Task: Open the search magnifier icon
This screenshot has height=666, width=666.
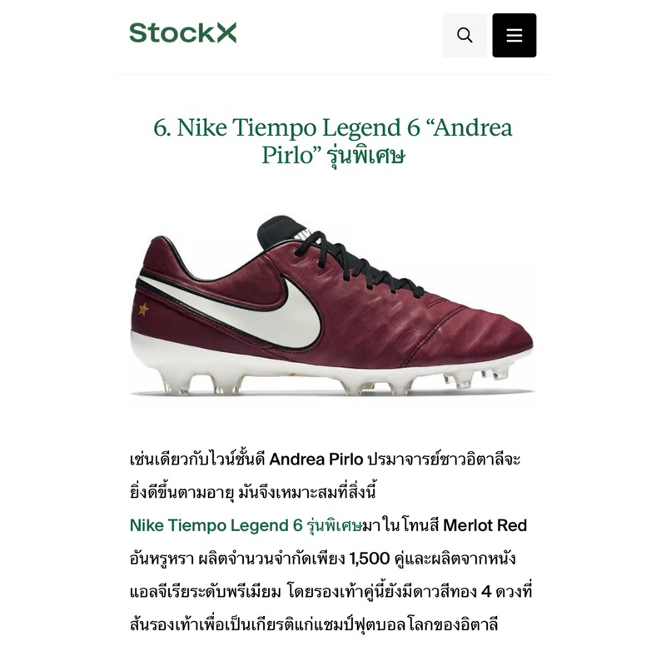Action: click(x=465, y=35)
